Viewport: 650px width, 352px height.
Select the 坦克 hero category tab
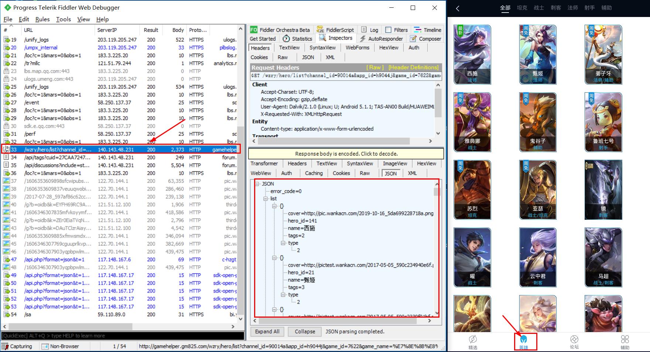pyautogui.click(x=522, y=8)
